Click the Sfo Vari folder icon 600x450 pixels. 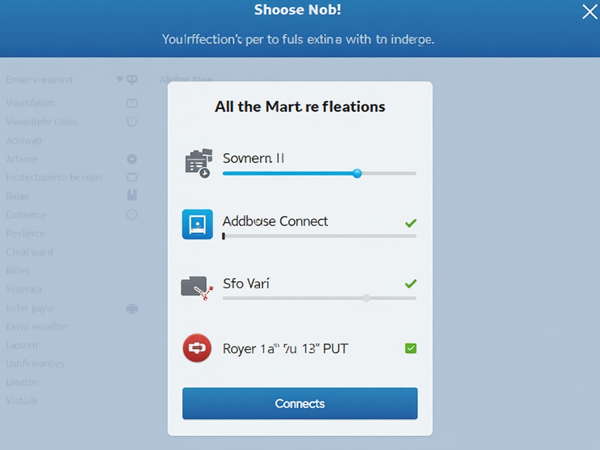tap(197, 288)
